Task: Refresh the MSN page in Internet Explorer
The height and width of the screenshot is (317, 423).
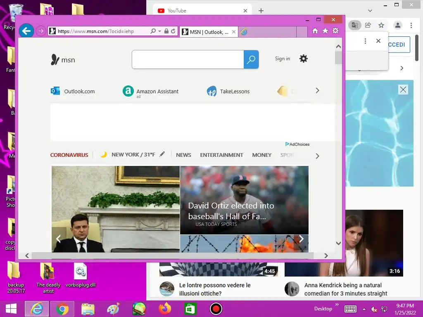Action: coord(173,31)
